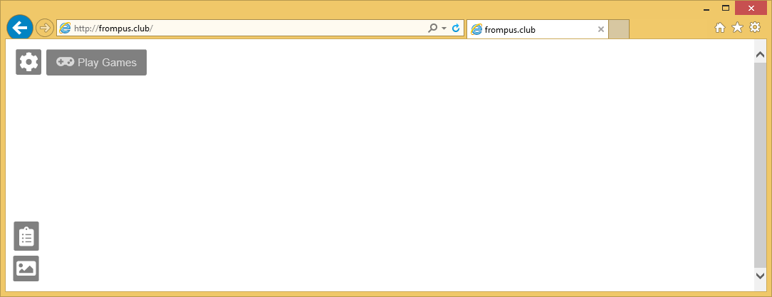
Task: Expand the address bar dropdown arrow
Action: (444, 28)
